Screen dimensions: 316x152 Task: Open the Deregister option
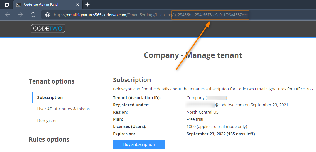[x=47, y=121]
